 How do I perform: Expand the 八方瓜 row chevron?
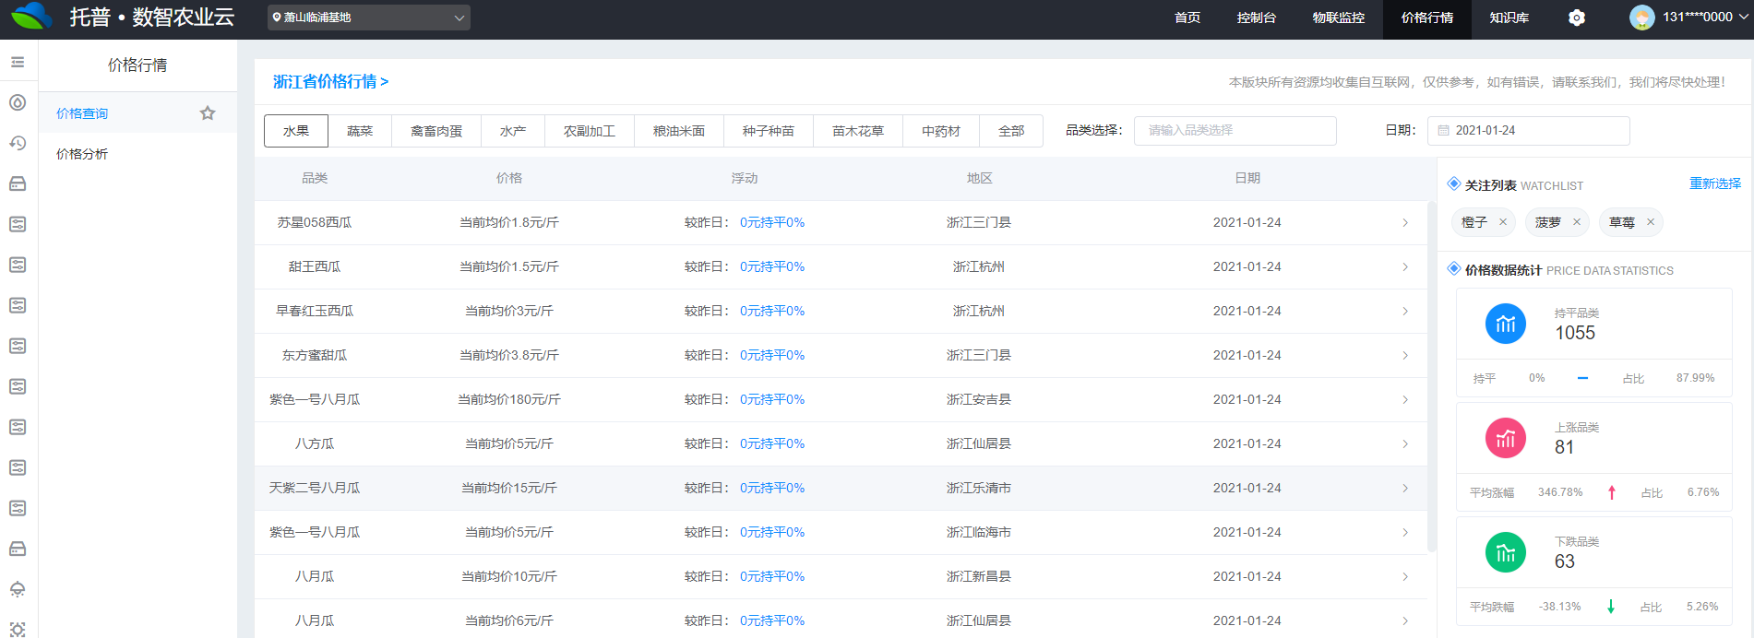(x=1405, y=443)
